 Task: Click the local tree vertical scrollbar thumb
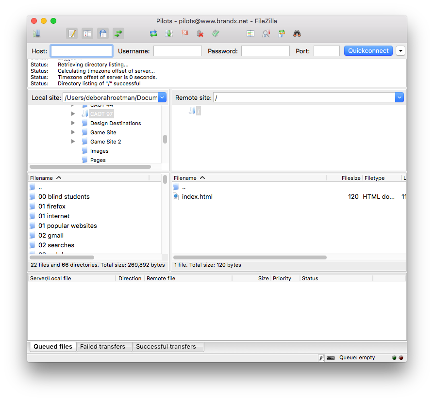165,139
